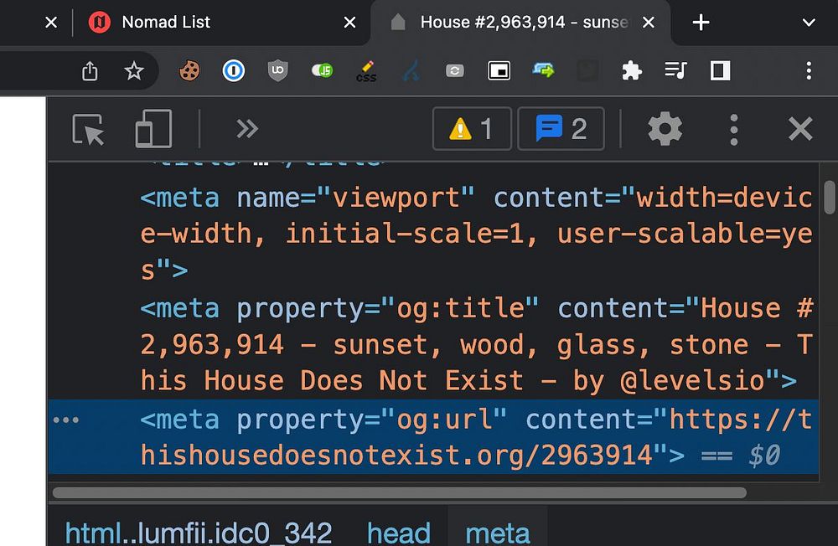Close the Nomad List tab
Image resolution: width=838 pixels, height=546 pixels.
[349, 23]
